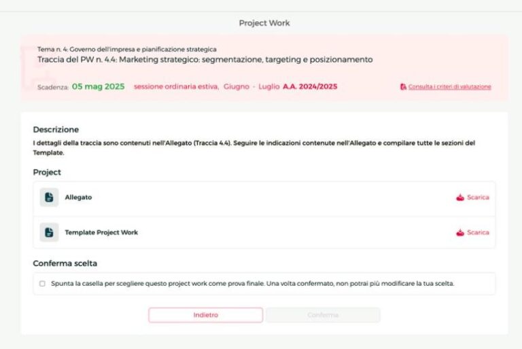Open the Consulta i criteri di valutazione link

(x=449, y=87)
